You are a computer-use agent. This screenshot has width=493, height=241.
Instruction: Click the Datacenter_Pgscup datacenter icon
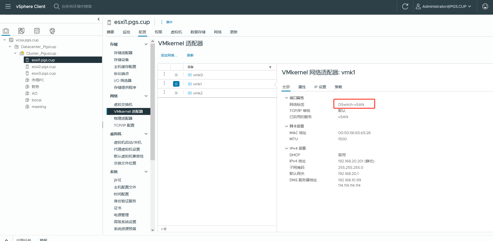pos(17,47)
